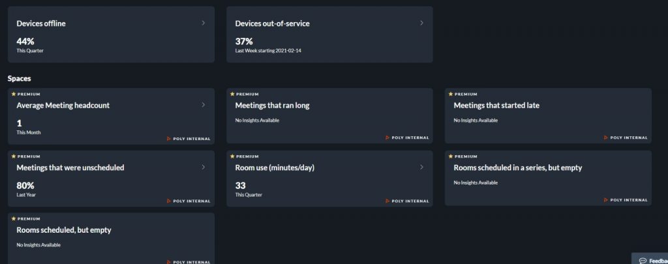Click premium star on Average Meeting headcount
The height and width of the screenshot is (264, 668).
[x=13, y=94]
